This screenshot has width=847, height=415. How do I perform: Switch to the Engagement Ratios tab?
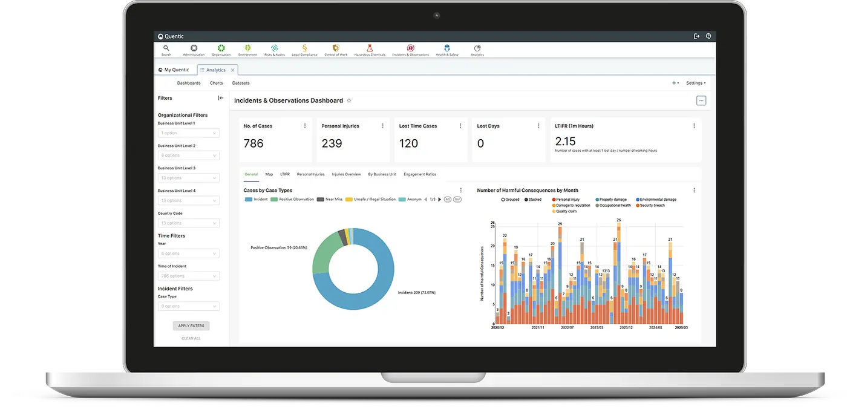pyautogui.click(x=420, y=174)
